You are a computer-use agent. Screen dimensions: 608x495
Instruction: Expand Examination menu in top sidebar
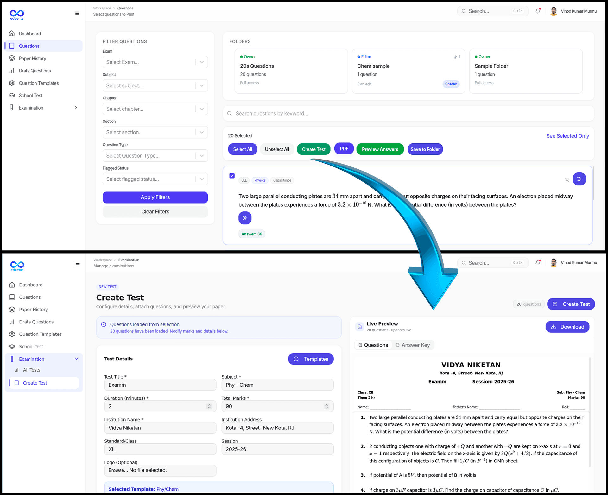(x=76, y=108)
